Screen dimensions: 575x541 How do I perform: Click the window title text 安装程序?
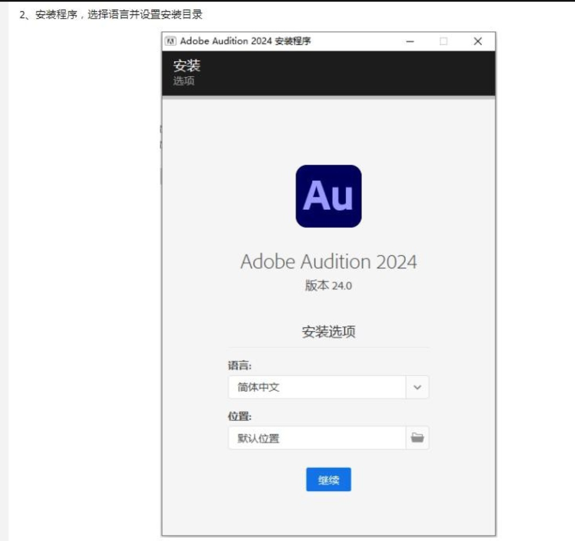293,42
